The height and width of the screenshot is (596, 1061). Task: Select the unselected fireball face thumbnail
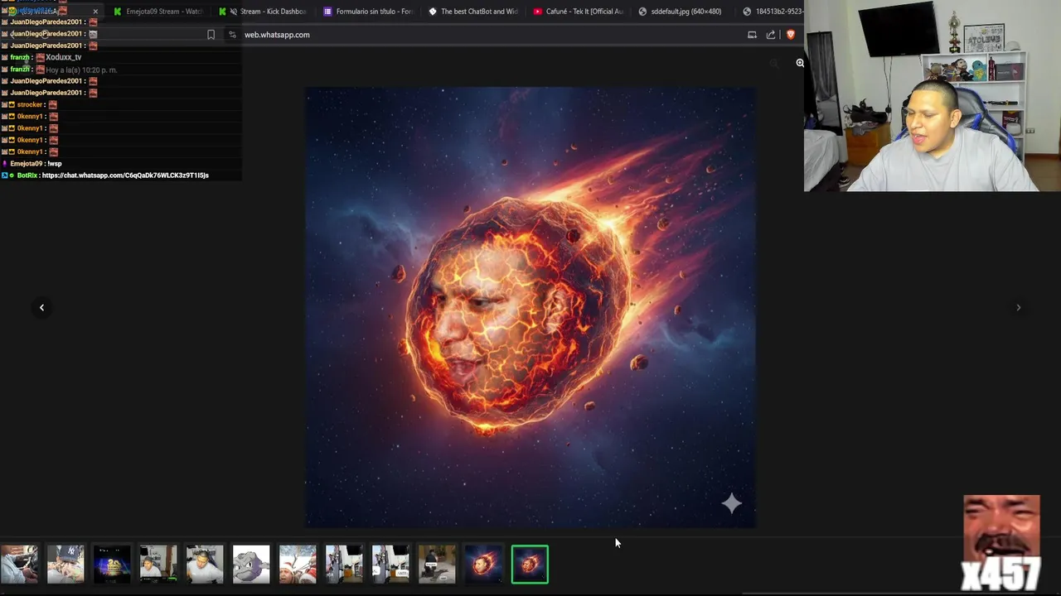click(x=483, y=564)
